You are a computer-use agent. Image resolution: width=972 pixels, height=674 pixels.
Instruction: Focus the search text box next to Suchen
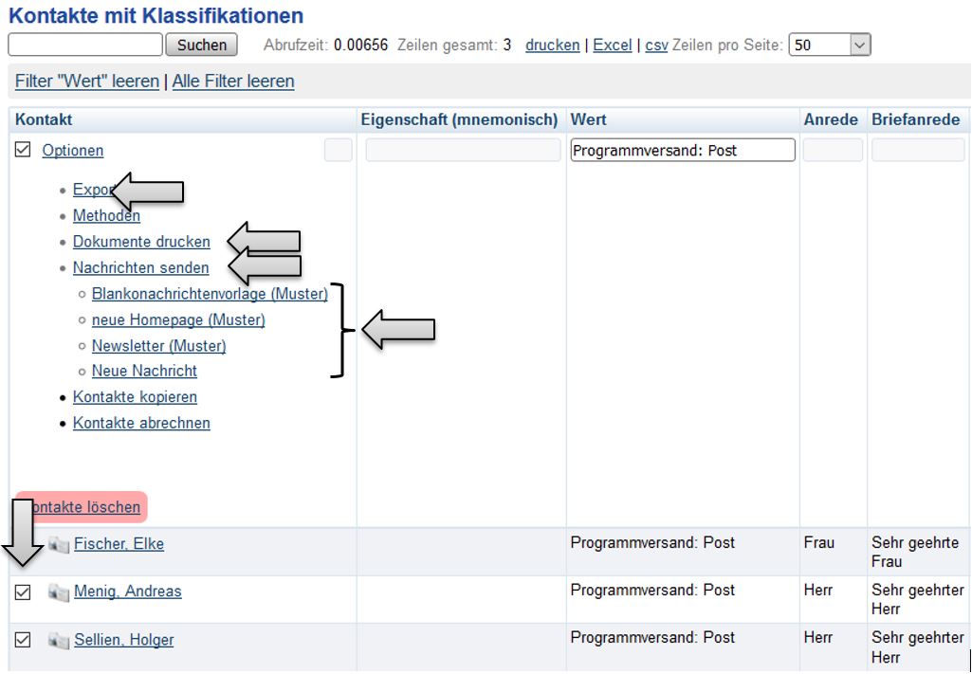pos(85,45)
